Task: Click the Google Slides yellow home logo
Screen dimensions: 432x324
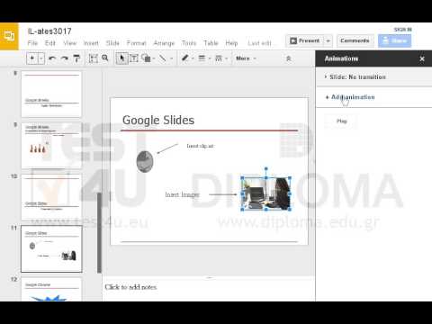Action: [x=9, y=36]
